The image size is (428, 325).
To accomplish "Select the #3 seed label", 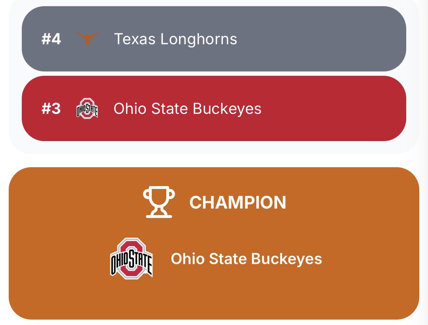I will pos(51,108).
